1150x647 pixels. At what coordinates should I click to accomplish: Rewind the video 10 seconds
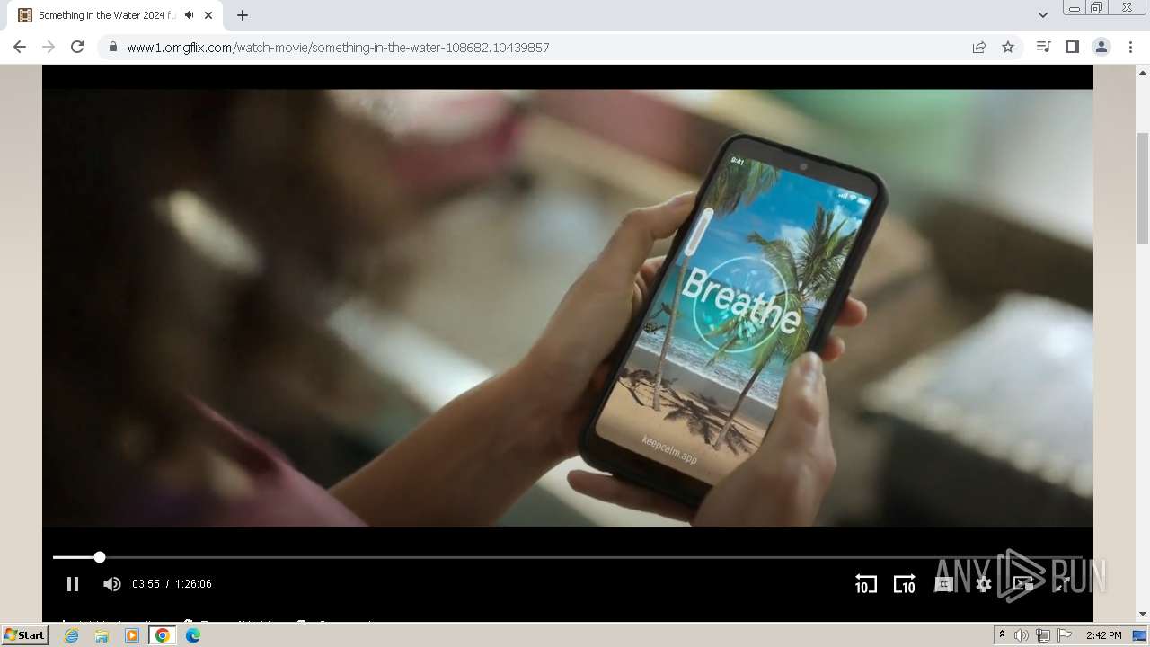[x=865, y=584]
